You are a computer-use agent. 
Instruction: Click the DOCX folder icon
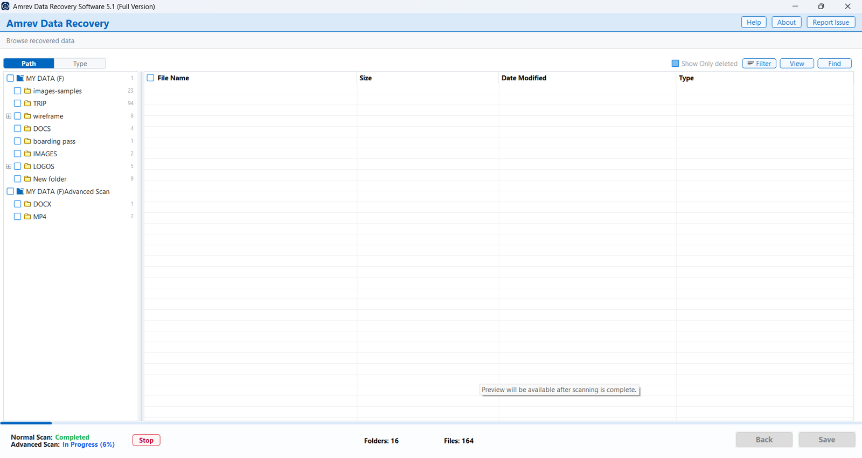click(x=27, y=204)
